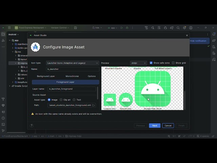
Task: Select the layout folder in tree
Action: (22, 59)
